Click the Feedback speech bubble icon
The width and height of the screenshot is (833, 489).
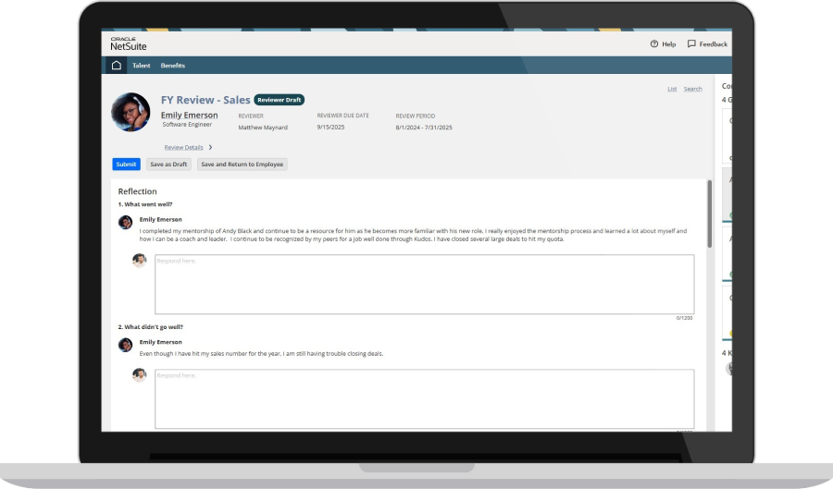(691, 43)
